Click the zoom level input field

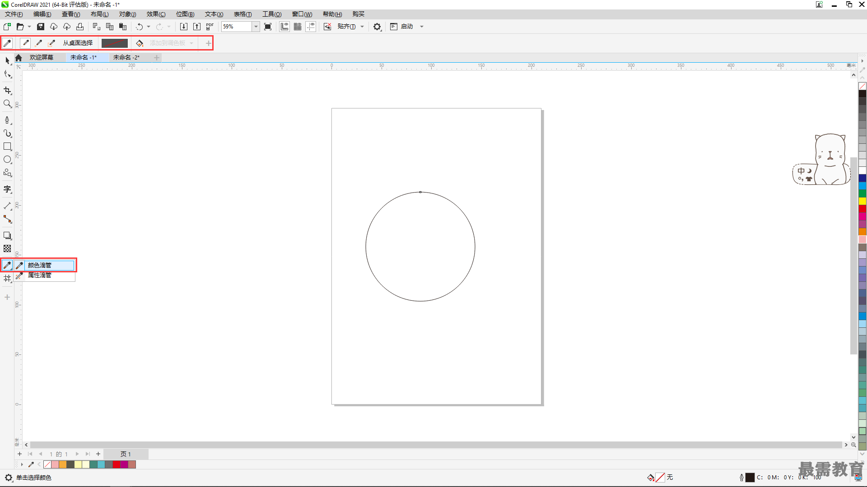pyautogui.click(x=237, y=27)
